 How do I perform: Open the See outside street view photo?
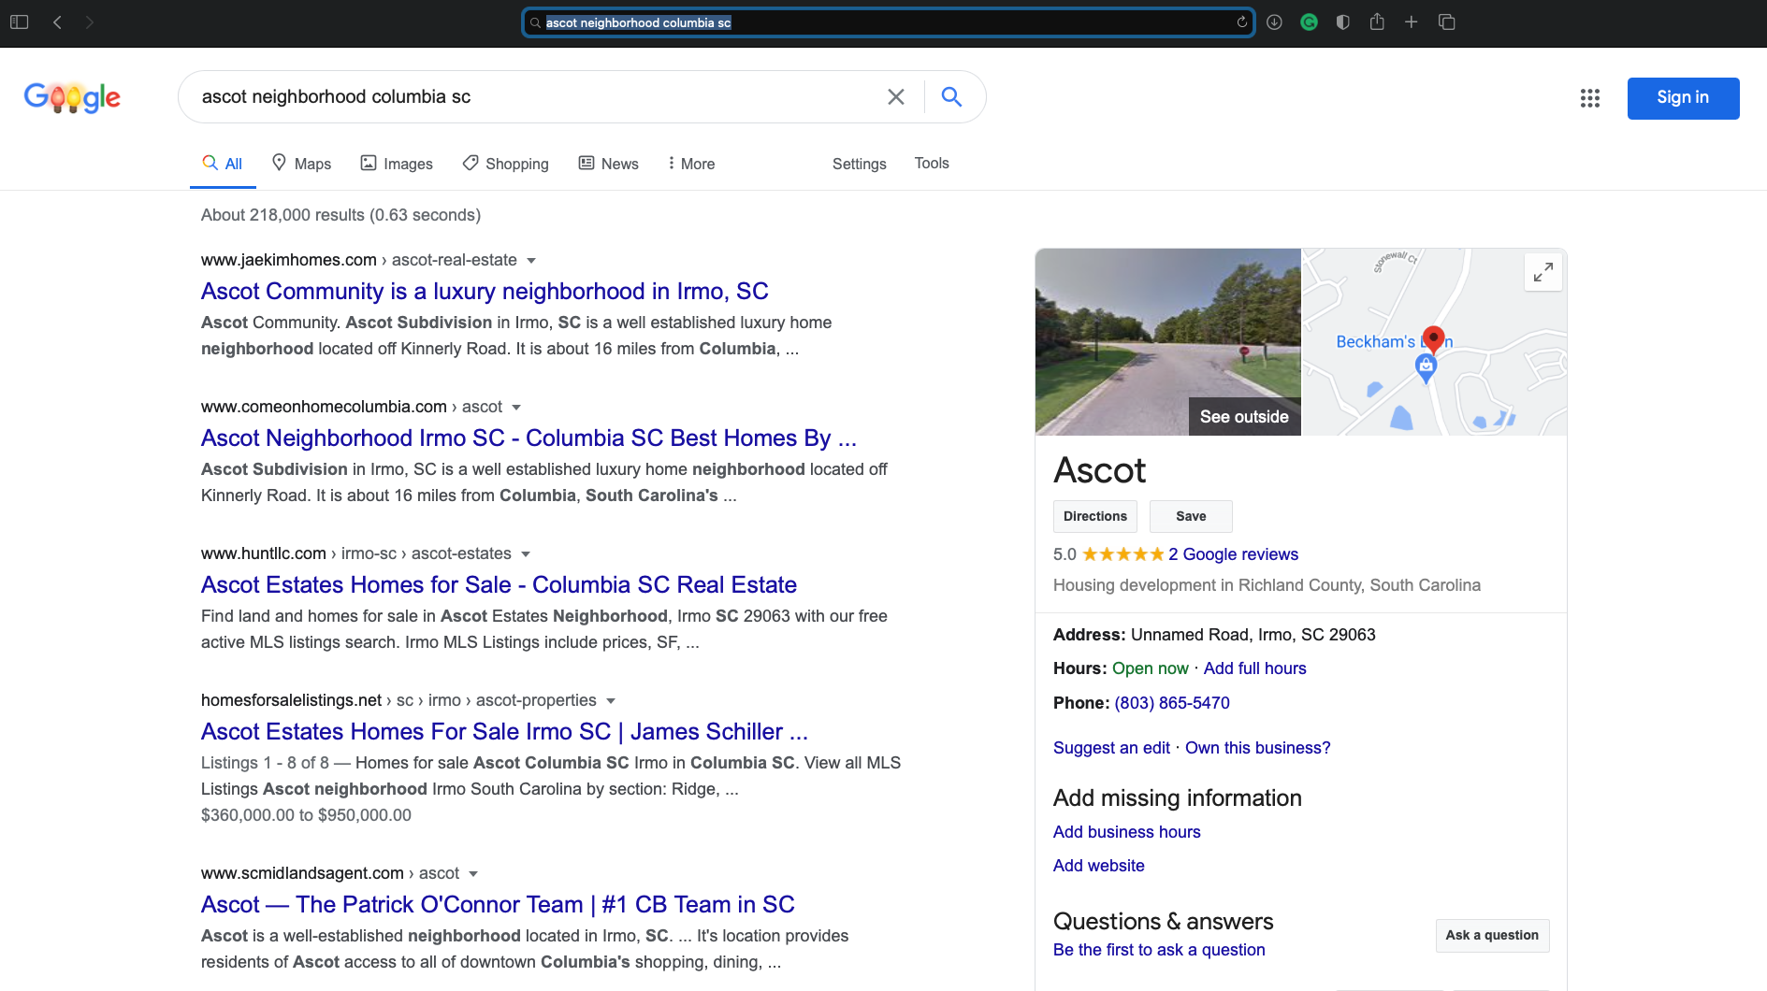coord(1167,341)
